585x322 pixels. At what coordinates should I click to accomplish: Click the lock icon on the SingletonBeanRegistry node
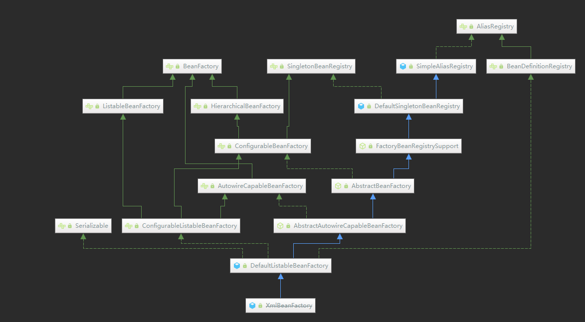[281, 66]
